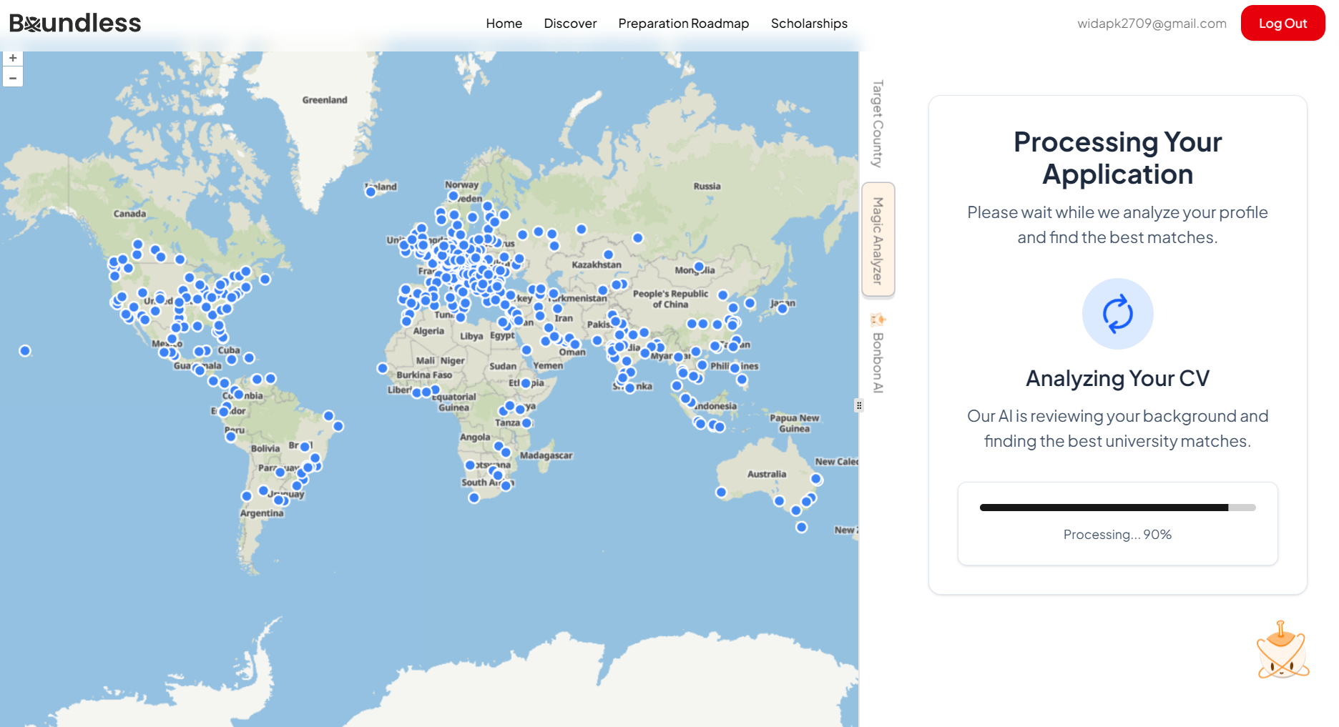This screenshot has height=727, width=1339.
Task: Click the marker on Japan
Action: (783, 309)
